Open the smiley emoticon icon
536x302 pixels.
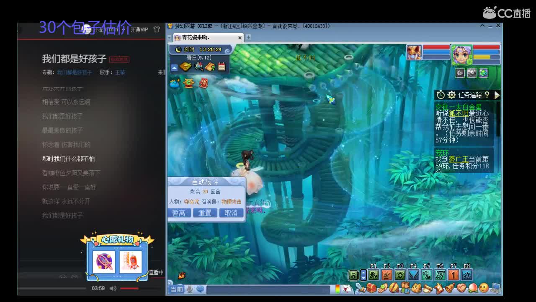click(484, 289)
